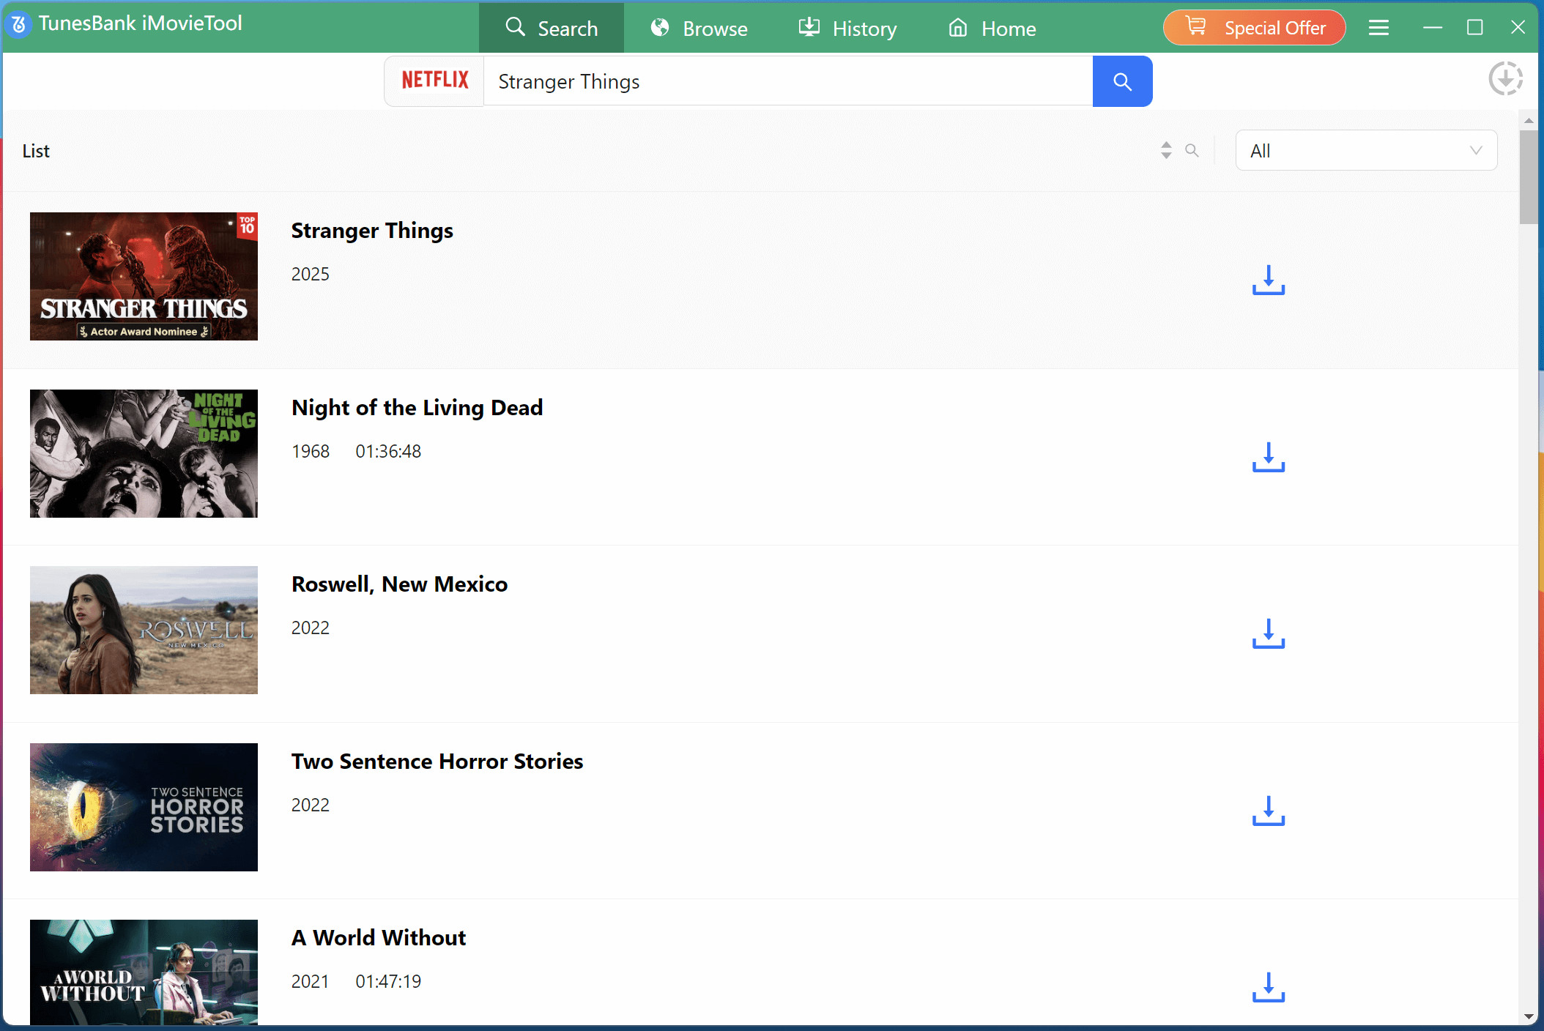Click the Stranger Things search input field
Image resolution: width=1544 pixels, height=1031 pixels.
coord(787,81)
